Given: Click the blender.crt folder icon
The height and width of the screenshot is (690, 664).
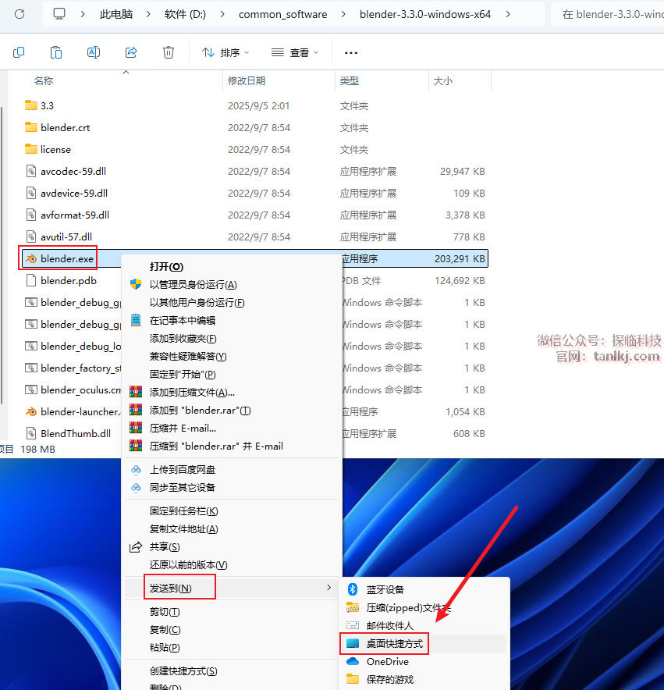Looking at the screenshot, I should 31,127.
